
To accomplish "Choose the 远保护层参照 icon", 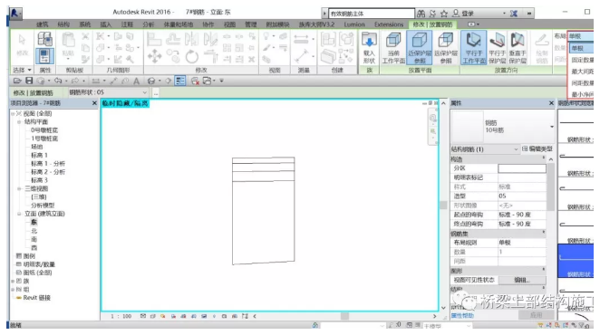I will point(446,48).
